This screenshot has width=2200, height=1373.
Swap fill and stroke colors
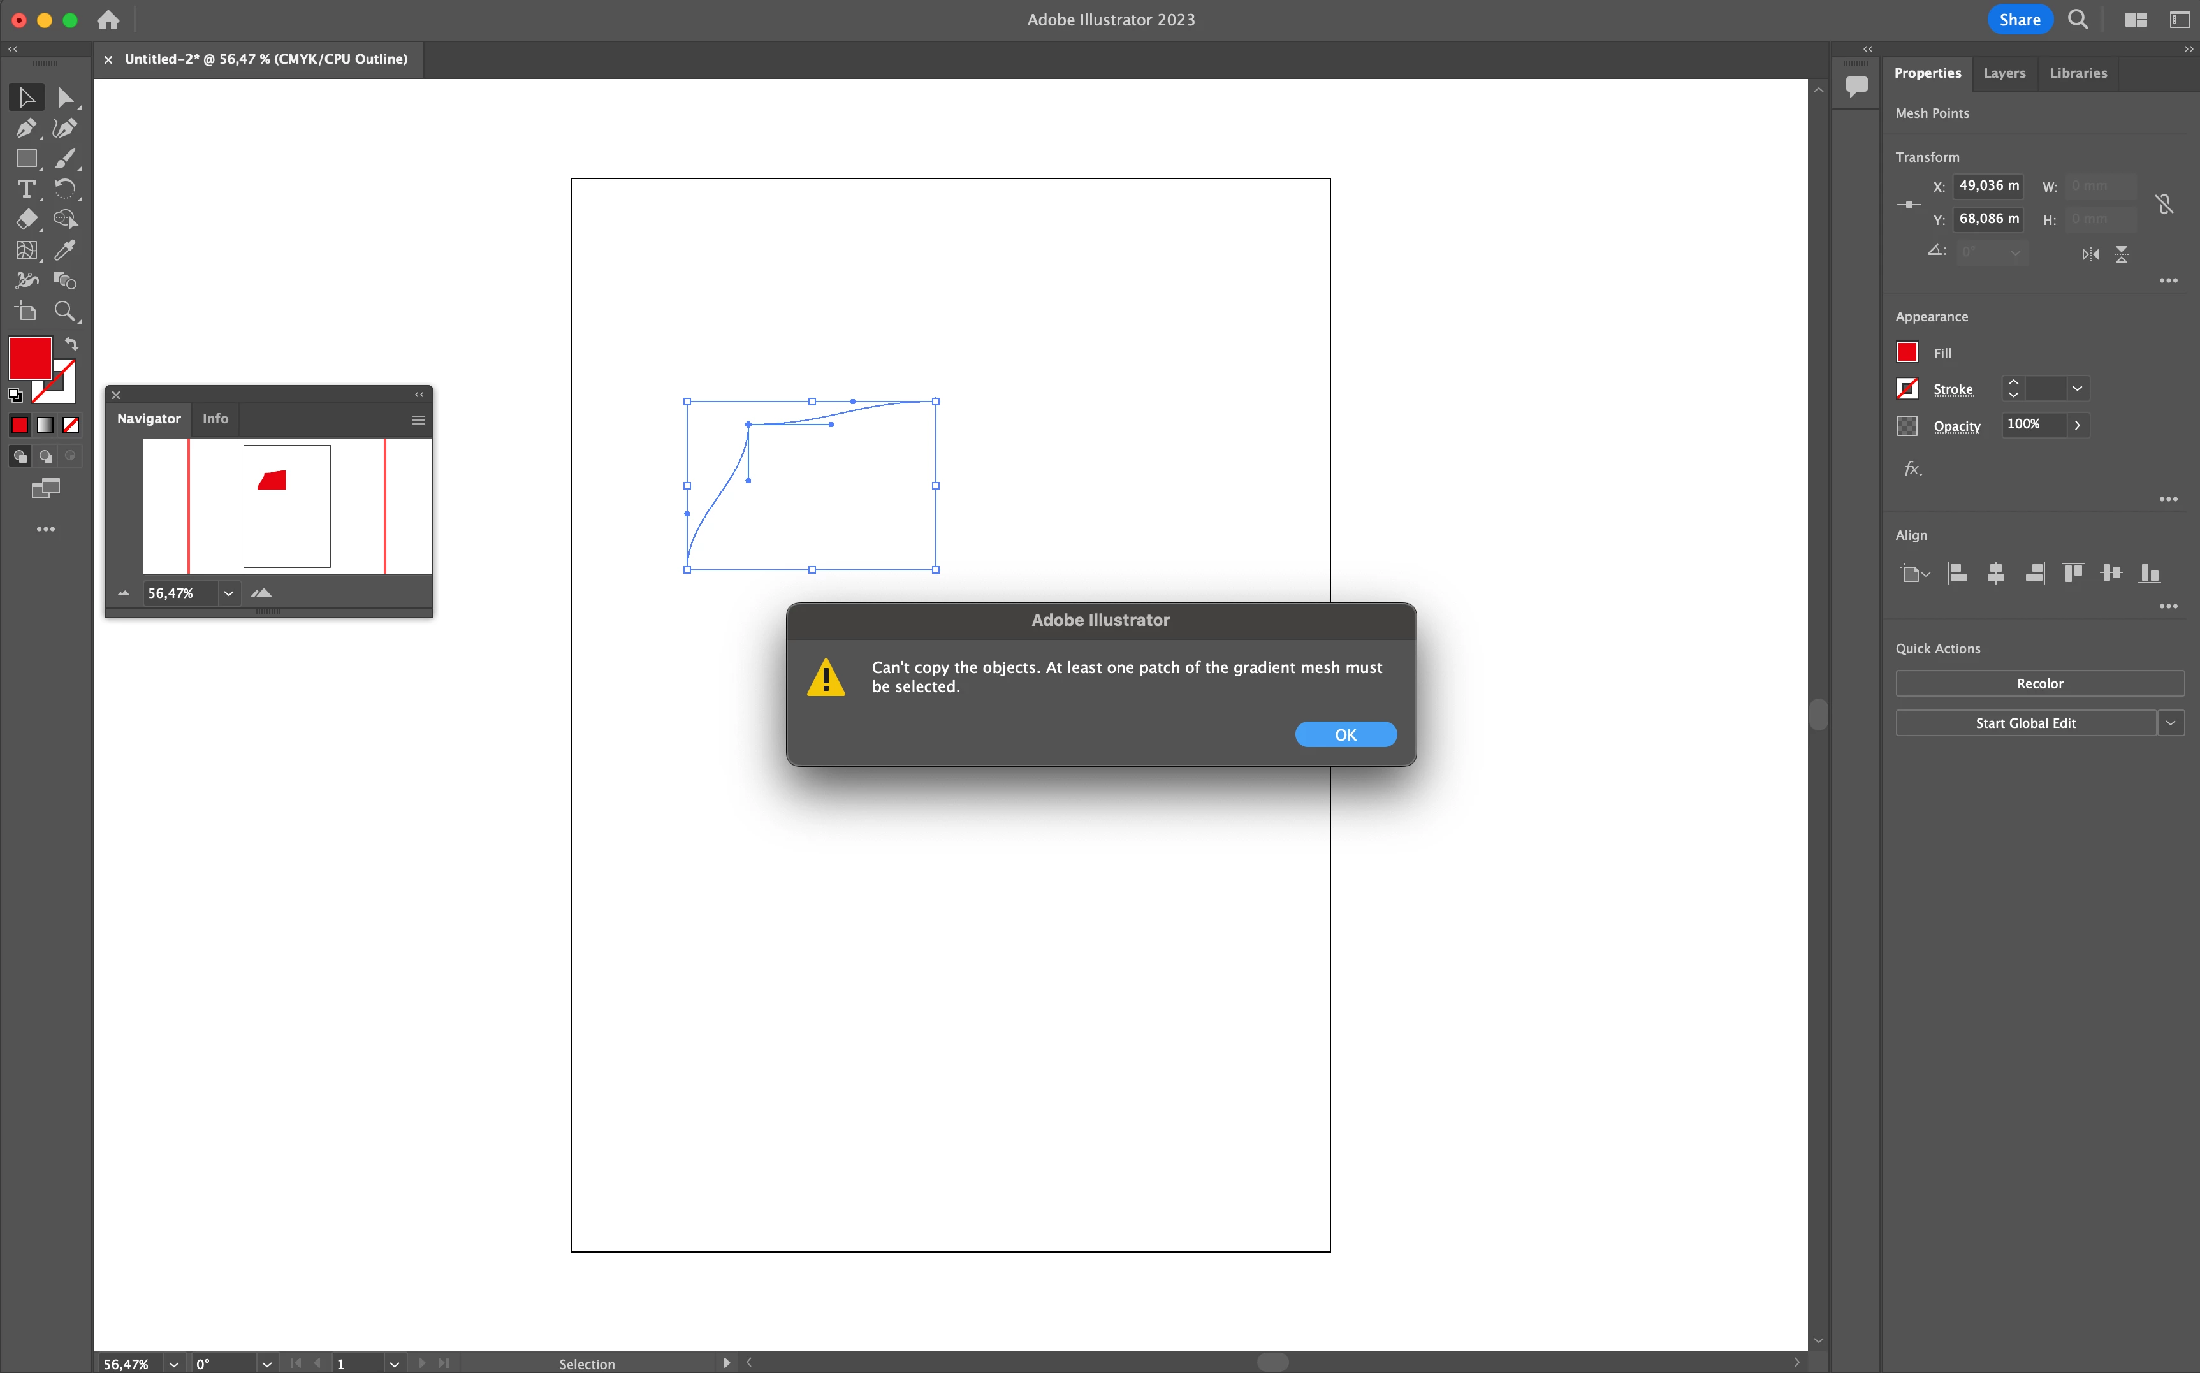click(x=72, y=344)
